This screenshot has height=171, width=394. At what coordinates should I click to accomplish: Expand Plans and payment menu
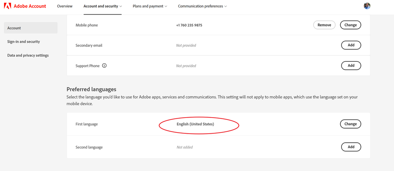point(150,6)
